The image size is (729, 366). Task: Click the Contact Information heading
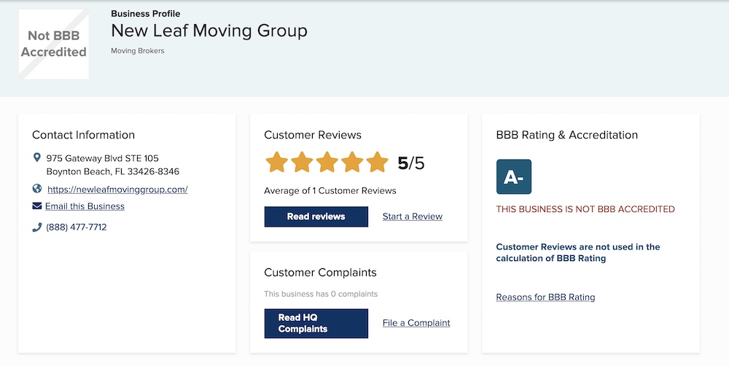click(83, 135)
